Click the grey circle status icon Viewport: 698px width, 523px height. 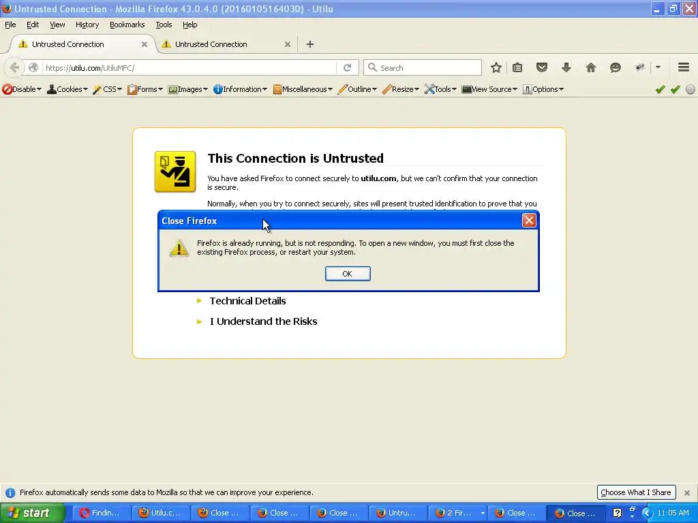(x=691, y=89)
